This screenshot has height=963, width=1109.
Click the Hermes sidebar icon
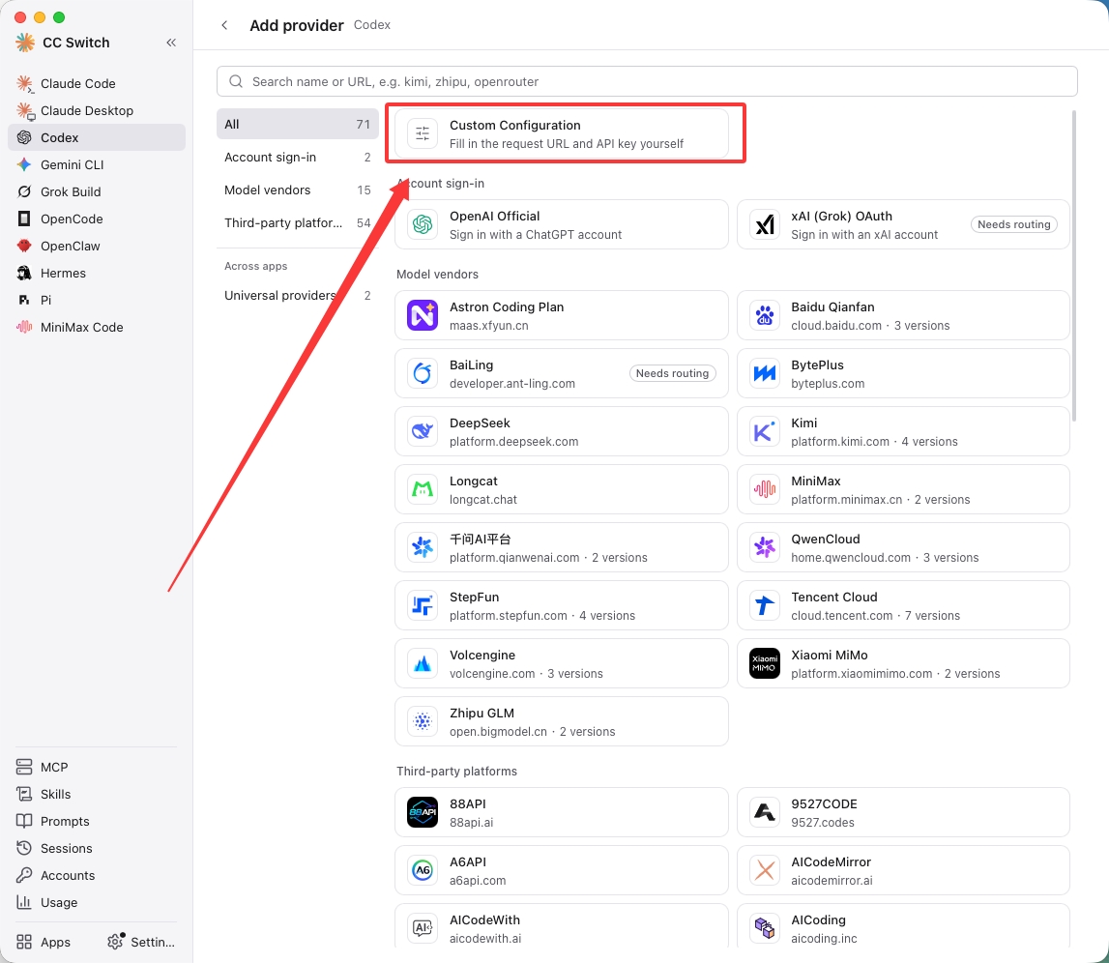pos(25,273)
